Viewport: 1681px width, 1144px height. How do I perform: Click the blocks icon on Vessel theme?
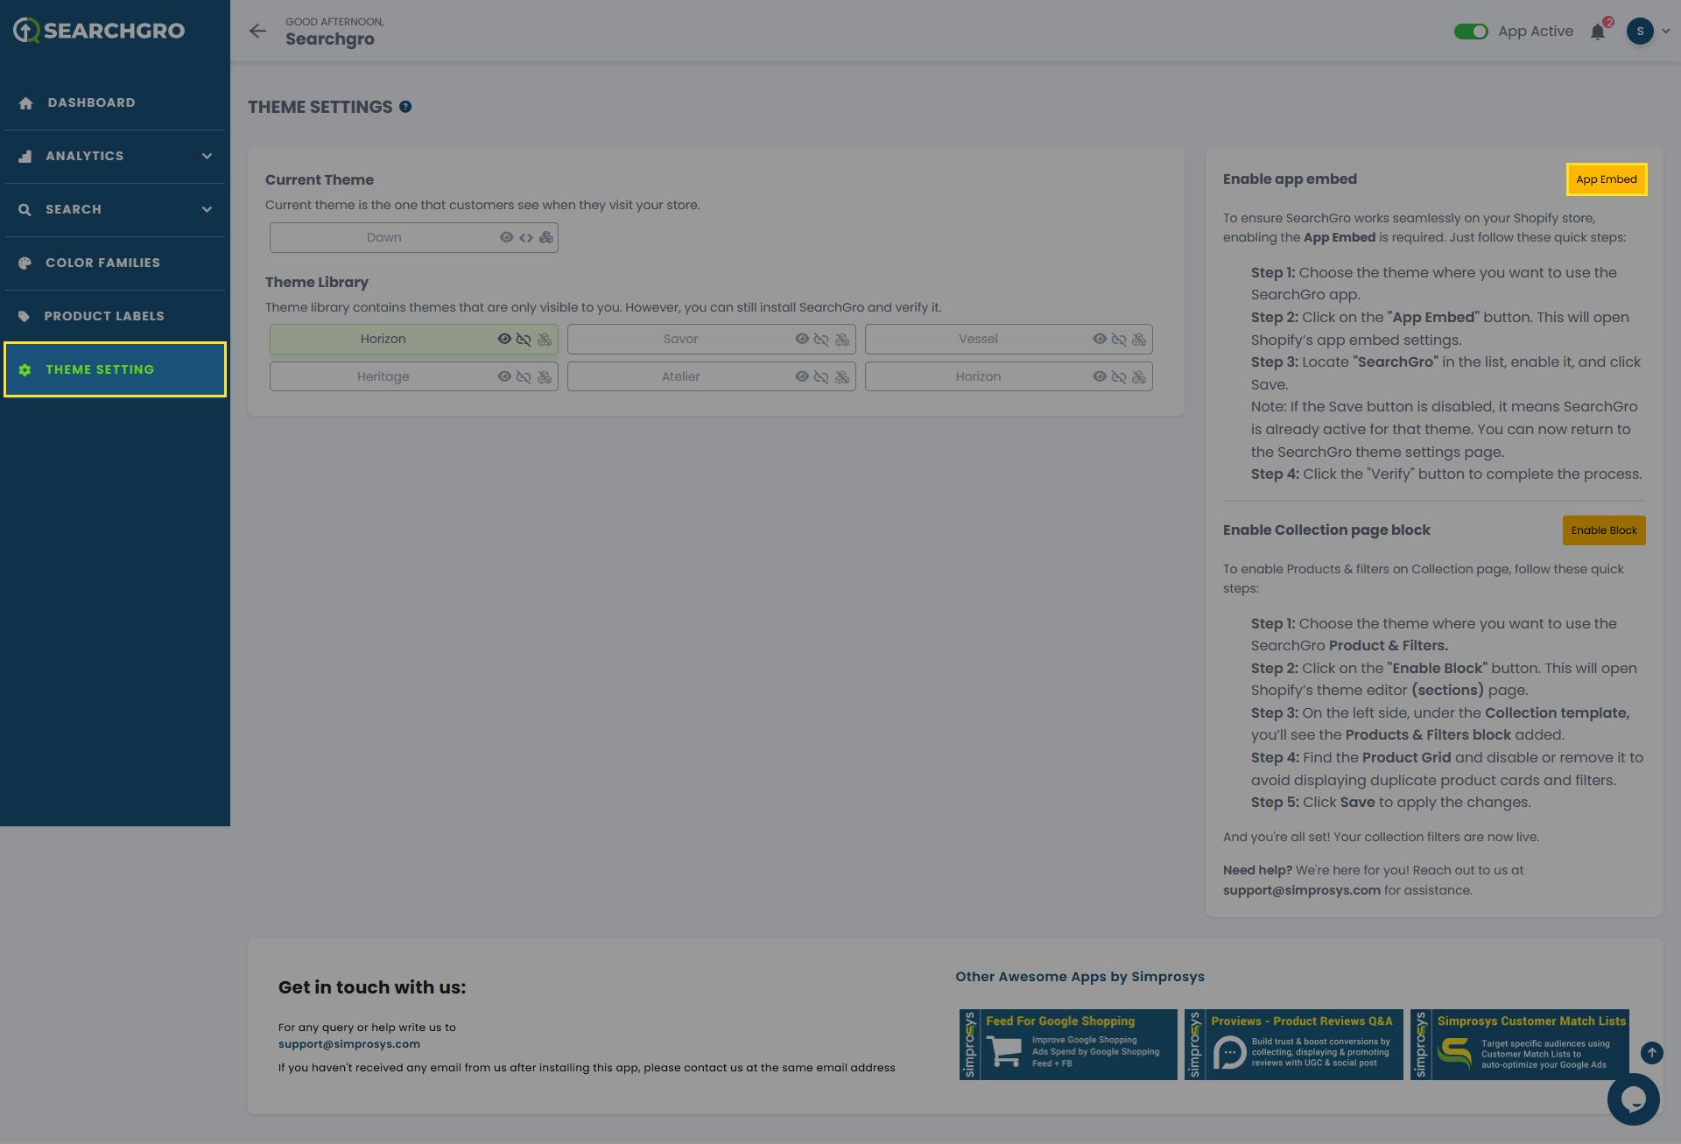pyautogui.click(x=1139, y=340)
